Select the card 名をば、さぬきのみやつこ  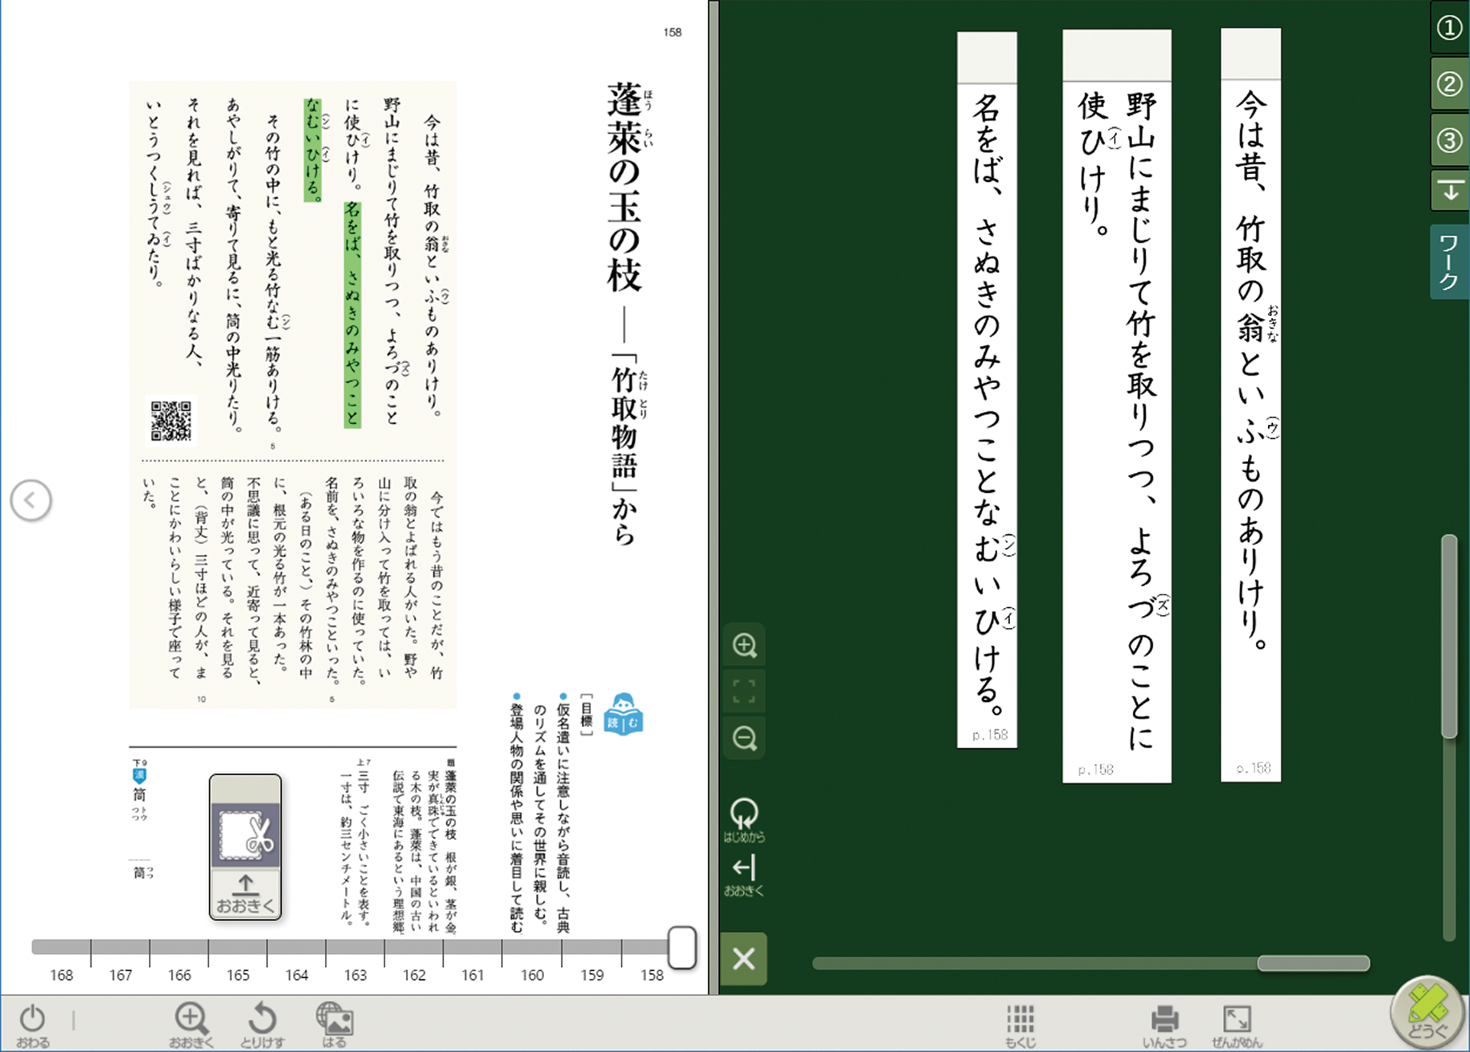coord(986,390)
